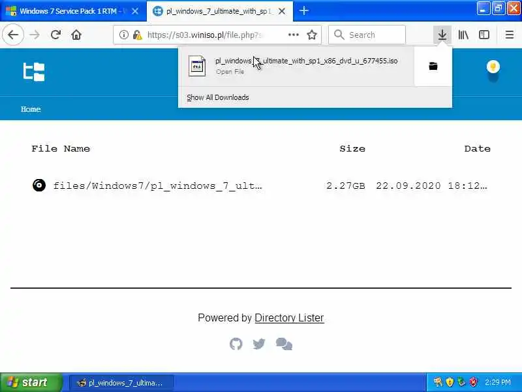The width and height of the screenshot is (522, 392).
Task: Click the yellow shield tray icon
Action: point(450,382)
